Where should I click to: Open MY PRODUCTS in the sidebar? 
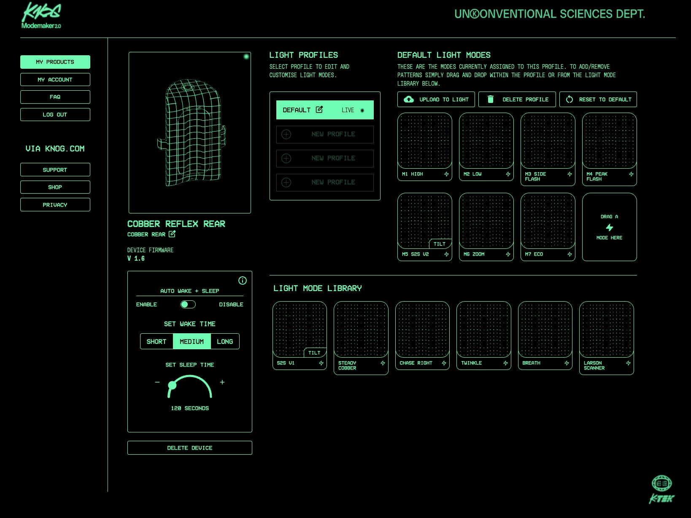pos(55,62)
